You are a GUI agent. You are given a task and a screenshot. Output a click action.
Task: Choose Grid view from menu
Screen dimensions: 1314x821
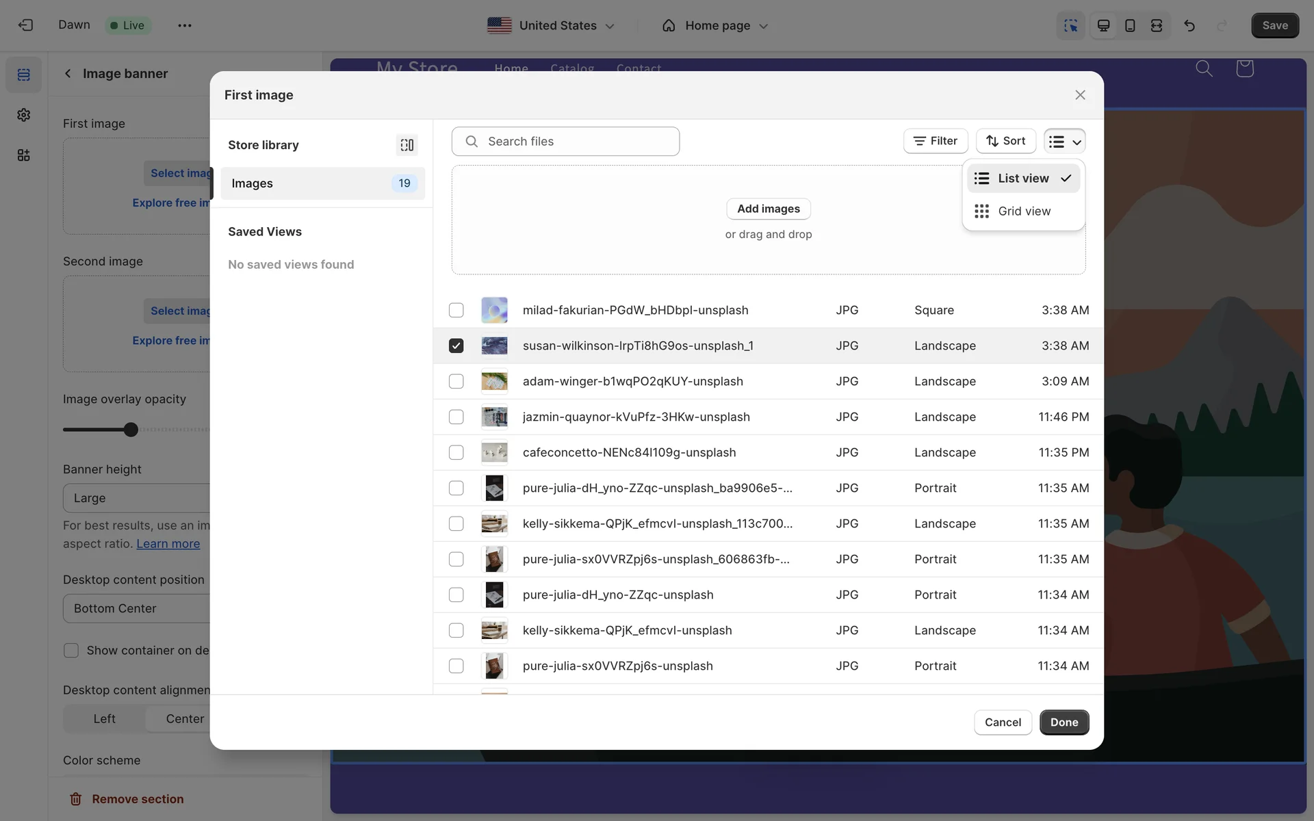[x=1023, y=211]
